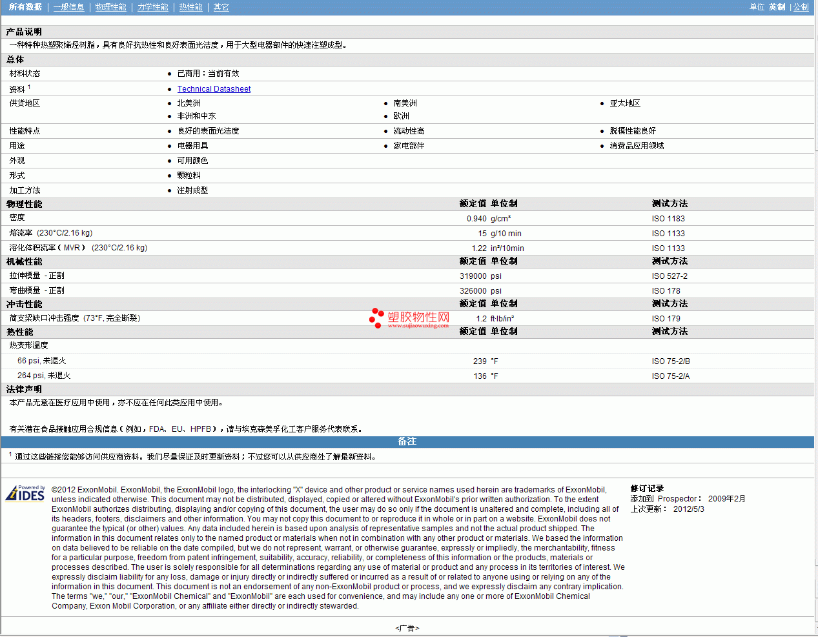Select the 简支梁缺口冲击强度 row label
The image size is (818, 637).
pos(74,318)
